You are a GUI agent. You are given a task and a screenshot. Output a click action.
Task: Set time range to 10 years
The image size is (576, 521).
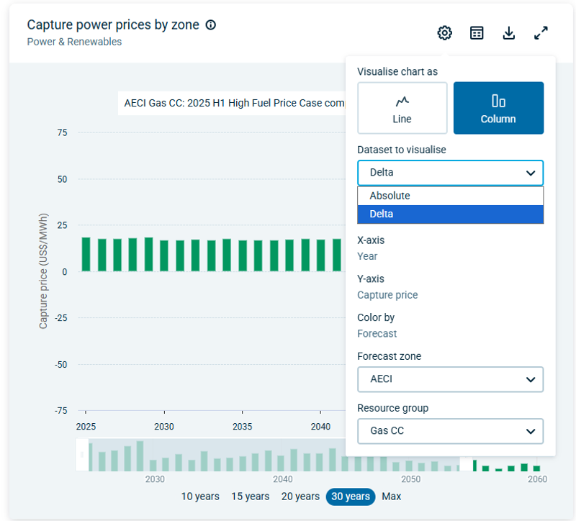200,497
